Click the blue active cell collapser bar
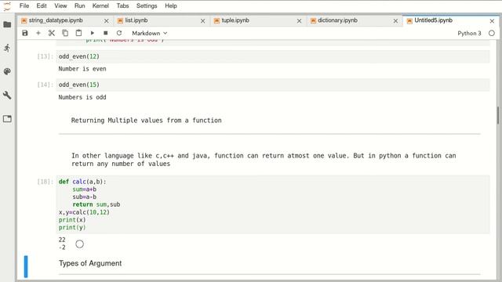The width and height of the screenshot is (502, 282). [x=26, y=266]
